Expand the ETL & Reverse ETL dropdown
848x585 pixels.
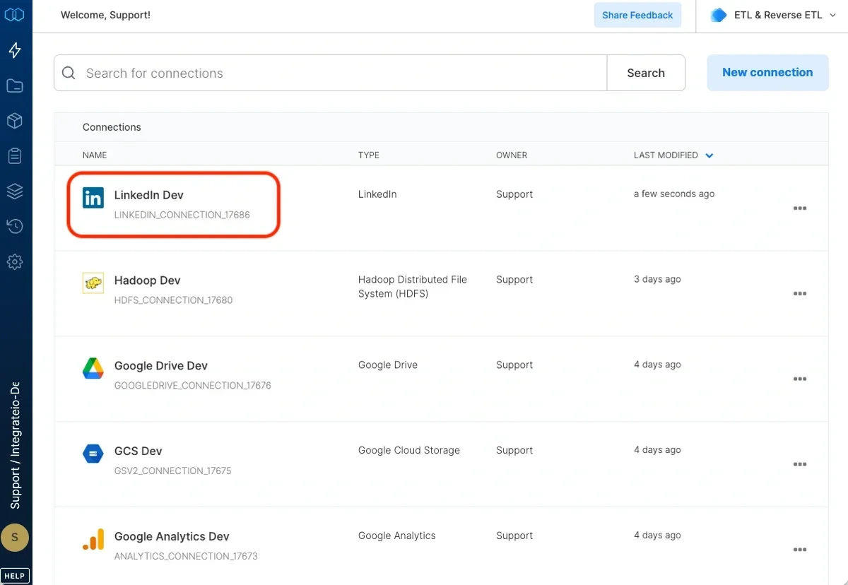coord(832,16)
